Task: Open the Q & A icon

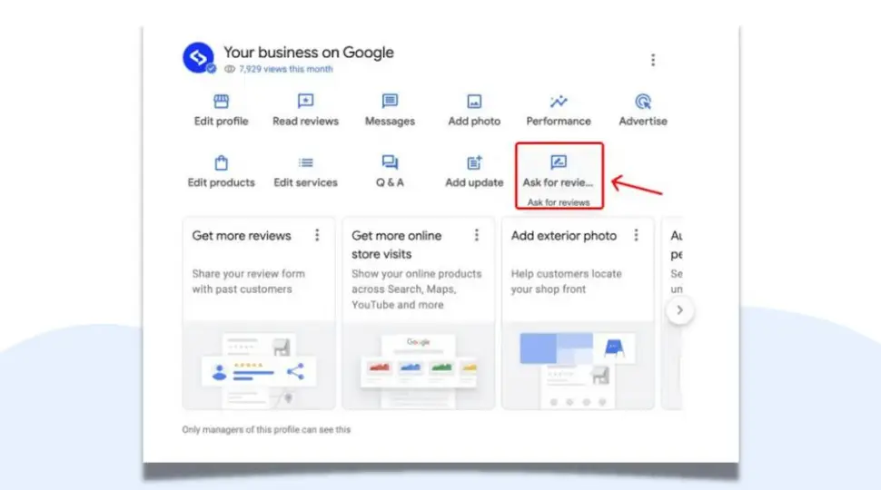Action: click(390, 162)
